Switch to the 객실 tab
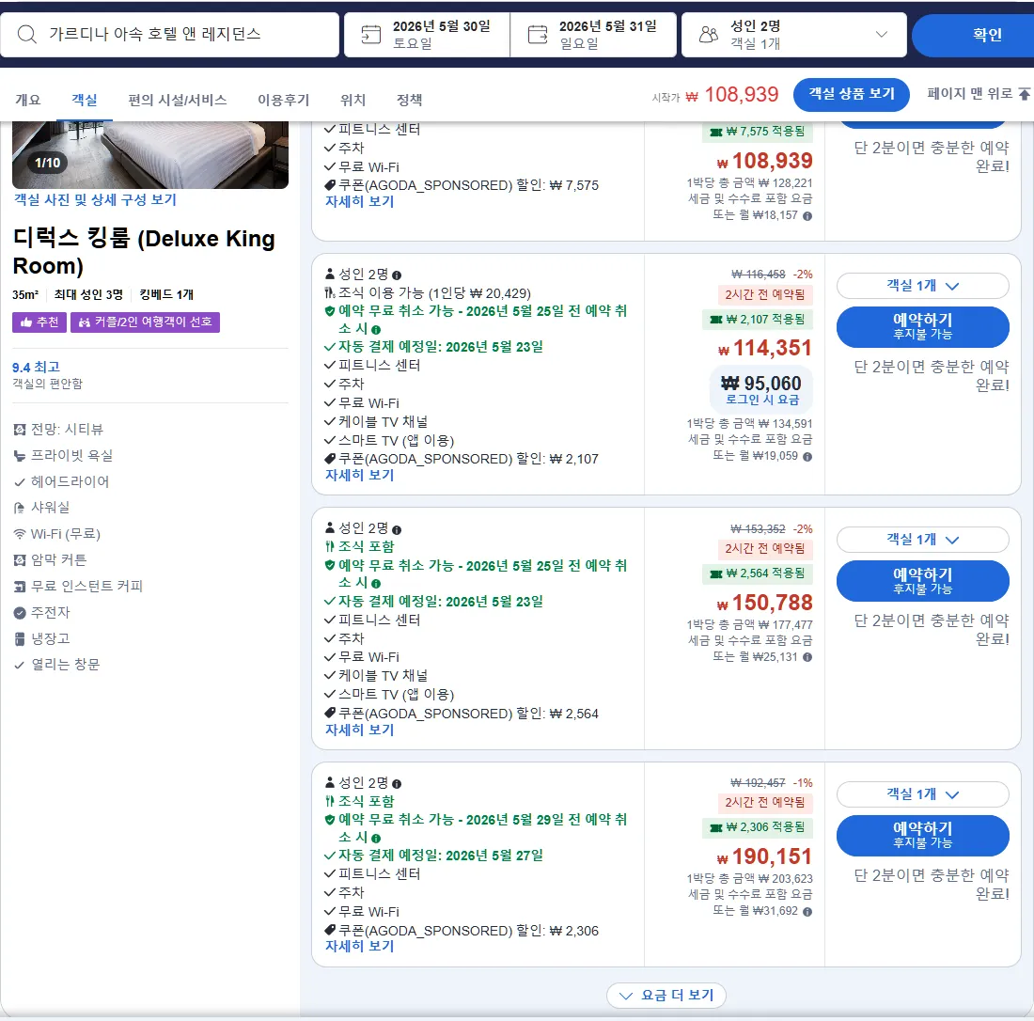This screenshot has height=1021, width=1034. point(85,100)
